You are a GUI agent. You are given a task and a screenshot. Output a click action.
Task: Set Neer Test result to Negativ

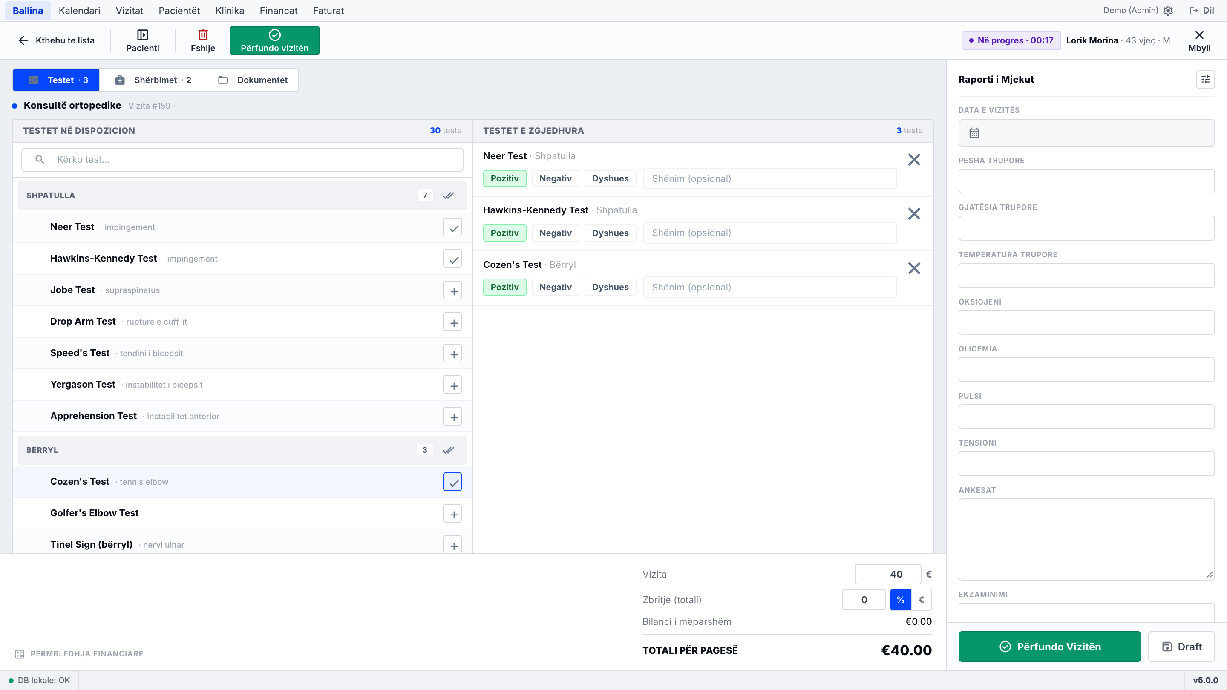coord(556,178)
